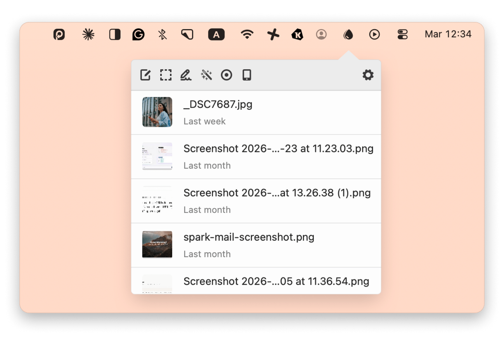Select the area capture dashed-rectangle tool
The image size is (504, 339).
[x=166, y=75]
